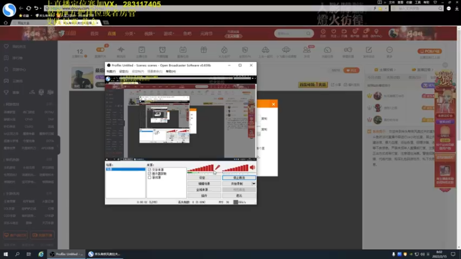Viewport: 461px width, 259px height.
Task: Close the orange popup dialog behind OBS
Action: (x=273, y=104)
